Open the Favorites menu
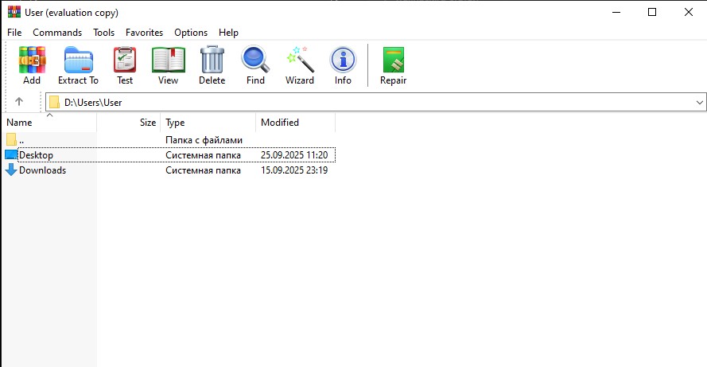Screen dimensions: 707x367 pyautogui.click(x=144, y=33)
